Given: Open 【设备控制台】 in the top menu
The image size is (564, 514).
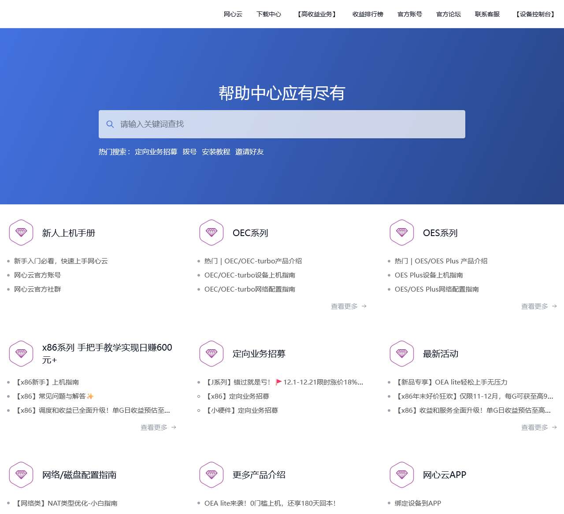Looking at the screenshot, I should click(535, 14).
